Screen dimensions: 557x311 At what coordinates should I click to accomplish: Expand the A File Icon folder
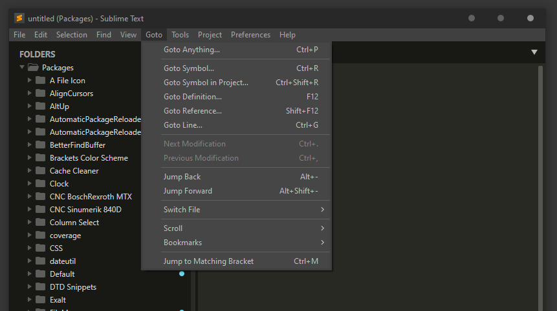tap(30, 81)
